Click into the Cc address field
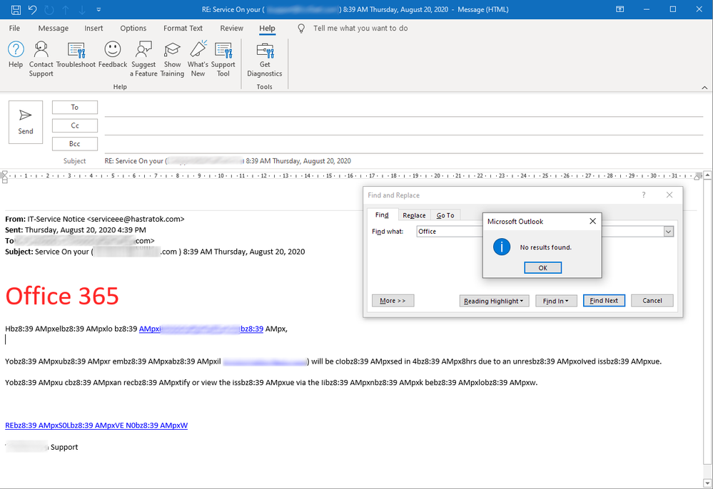Viewport: 713px width, 489px height. tap(404, 126)
